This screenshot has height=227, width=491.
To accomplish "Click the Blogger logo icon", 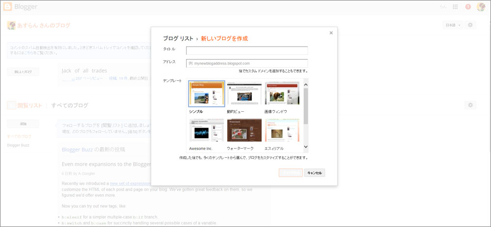I will tap(7, 6).
